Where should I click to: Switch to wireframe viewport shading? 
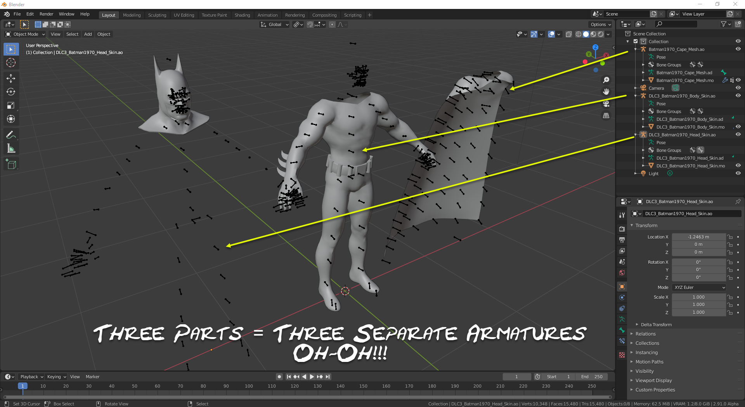579,34
